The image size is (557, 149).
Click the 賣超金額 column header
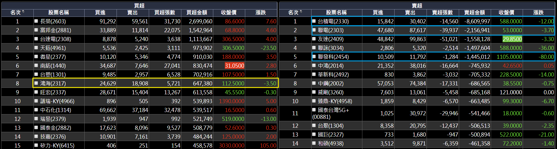(474, 12)
